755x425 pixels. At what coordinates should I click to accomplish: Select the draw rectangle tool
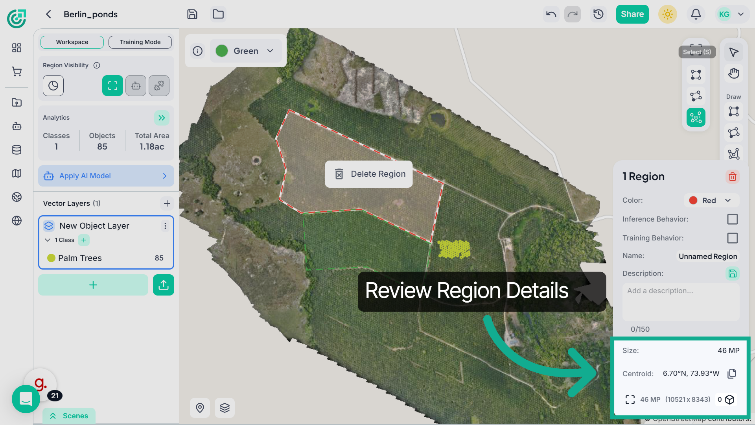[734, 111]
